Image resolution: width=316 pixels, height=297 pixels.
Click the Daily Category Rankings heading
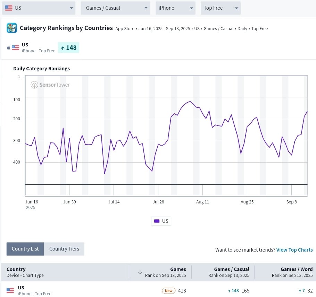pos(42,69)
